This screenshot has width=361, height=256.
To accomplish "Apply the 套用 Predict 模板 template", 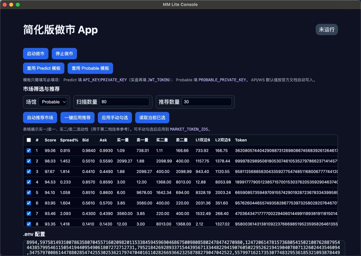I will [44, 68].
